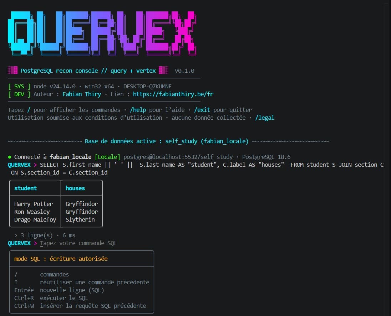Screen dimensions: 391x316
Task: Click the /exit command text
Action: point(202,110)
